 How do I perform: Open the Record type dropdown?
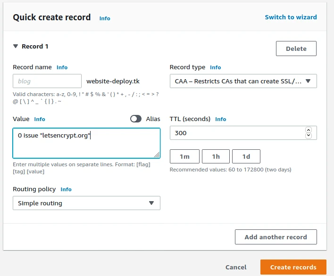pos(243,81)
